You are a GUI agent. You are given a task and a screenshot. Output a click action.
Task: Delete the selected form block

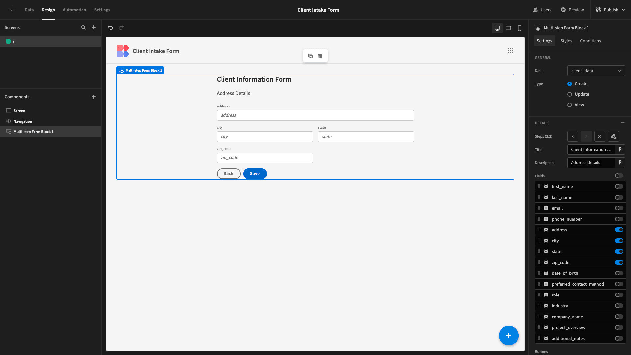(x=320, y=56)
